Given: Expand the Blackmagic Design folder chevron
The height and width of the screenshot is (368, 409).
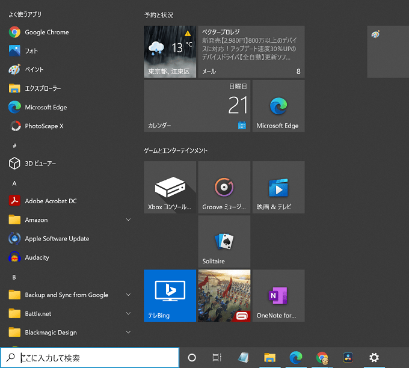Looking at the screenshot, I should [x=128, y=333].
